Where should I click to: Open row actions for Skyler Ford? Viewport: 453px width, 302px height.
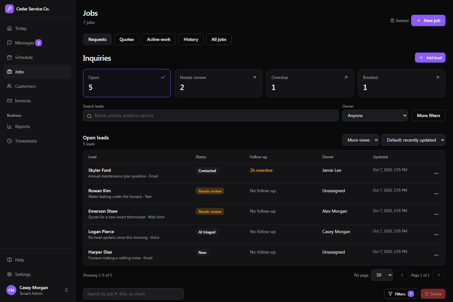436,173
